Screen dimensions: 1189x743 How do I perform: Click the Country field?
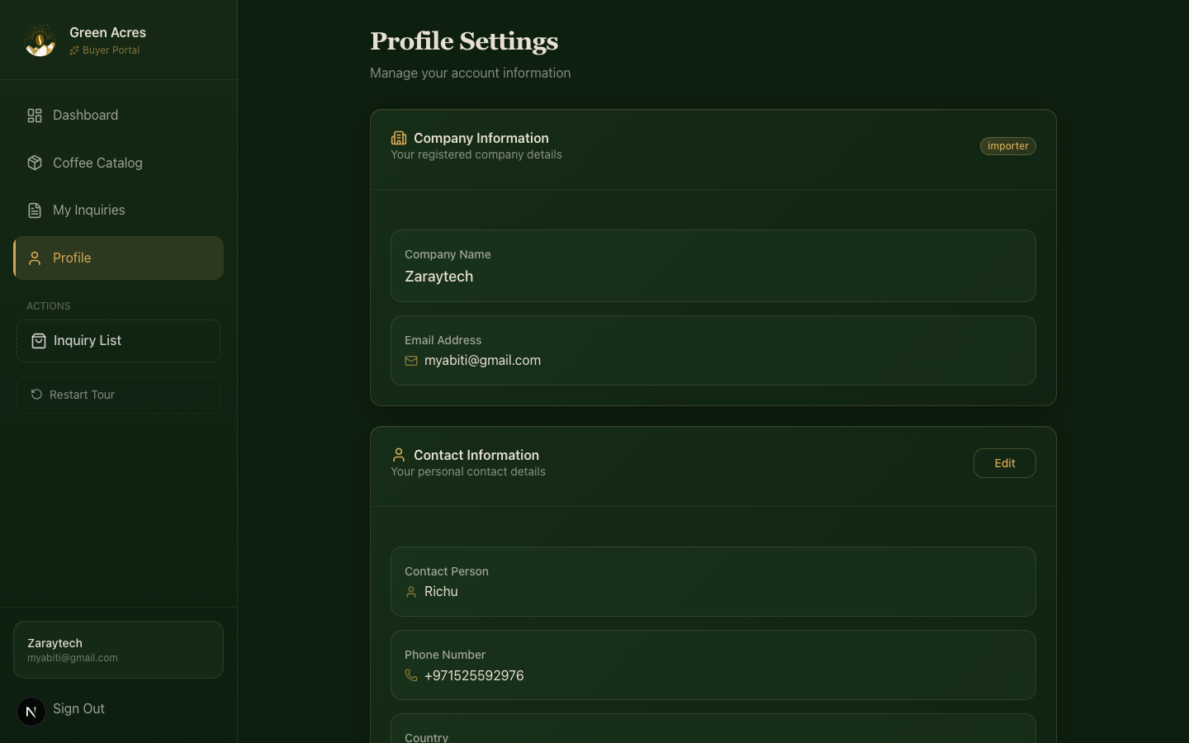tap(713, 729)
